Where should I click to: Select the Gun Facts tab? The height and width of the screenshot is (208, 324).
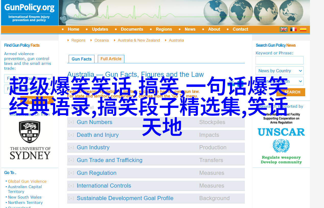81,59
